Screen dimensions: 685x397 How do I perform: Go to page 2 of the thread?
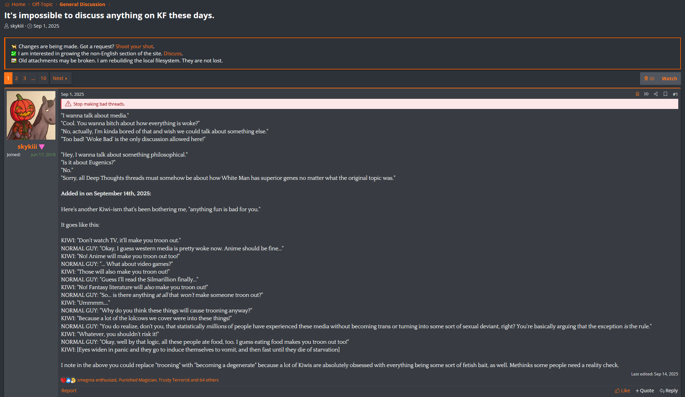pyautogui.click(x=16, y=78)
